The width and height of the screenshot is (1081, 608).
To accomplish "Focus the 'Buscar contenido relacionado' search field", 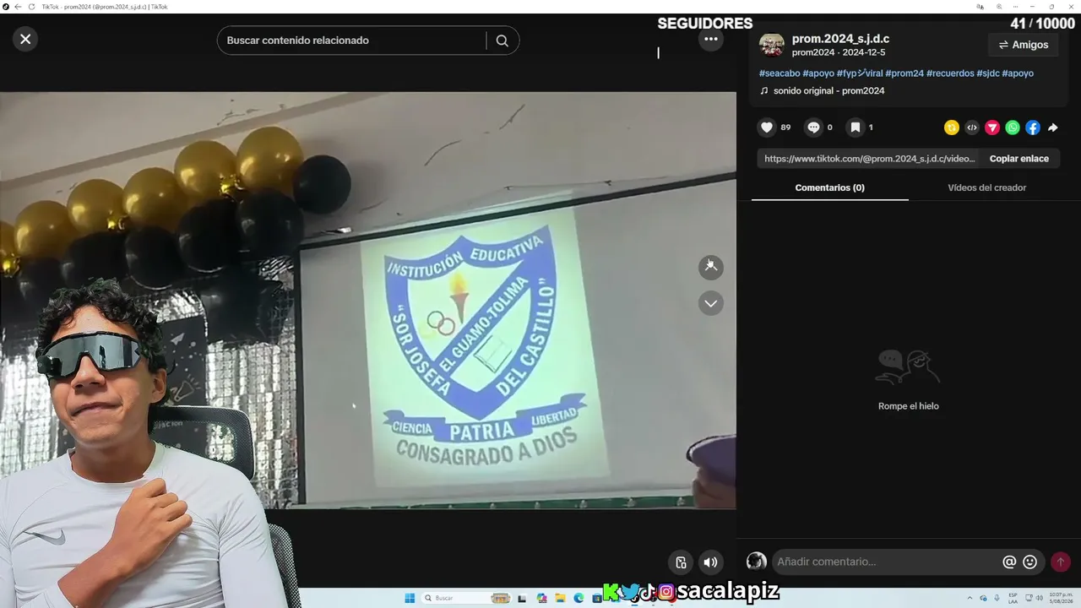I will [351, 41].
